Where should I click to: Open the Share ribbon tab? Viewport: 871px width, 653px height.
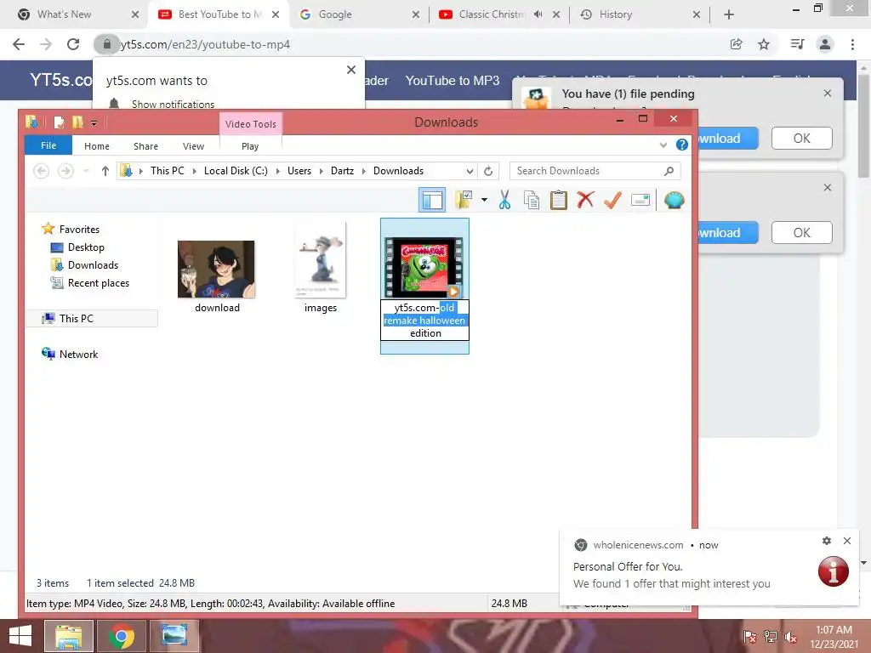[x=145, y=146]
